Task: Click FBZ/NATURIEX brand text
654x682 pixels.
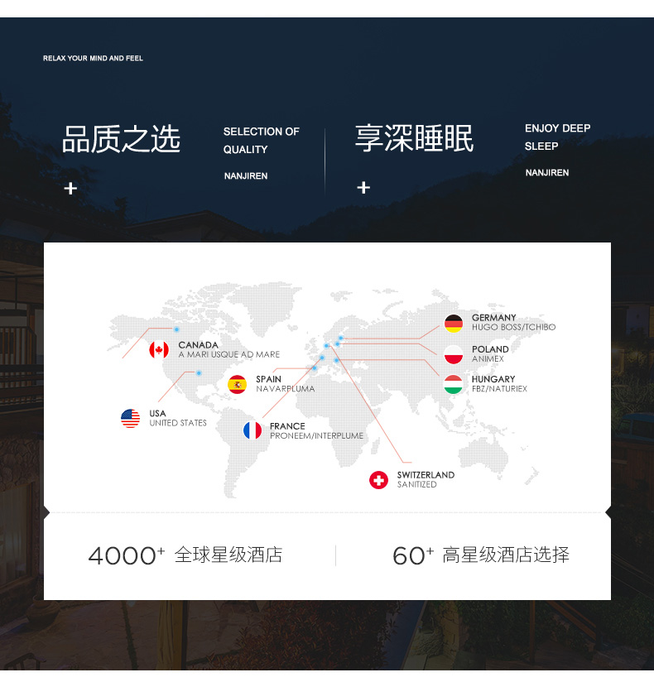Action: point(499,389)
